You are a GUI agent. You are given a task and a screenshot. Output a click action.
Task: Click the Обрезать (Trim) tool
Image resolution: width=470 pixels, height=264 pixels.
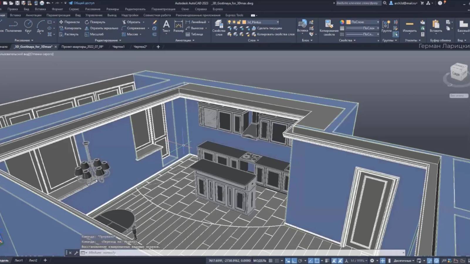133,22
